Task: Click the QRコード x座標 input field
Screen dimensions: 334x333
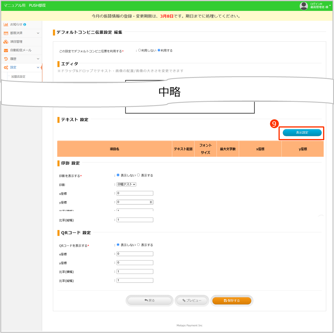Action: pyautogui.click(x=135, y=254)
